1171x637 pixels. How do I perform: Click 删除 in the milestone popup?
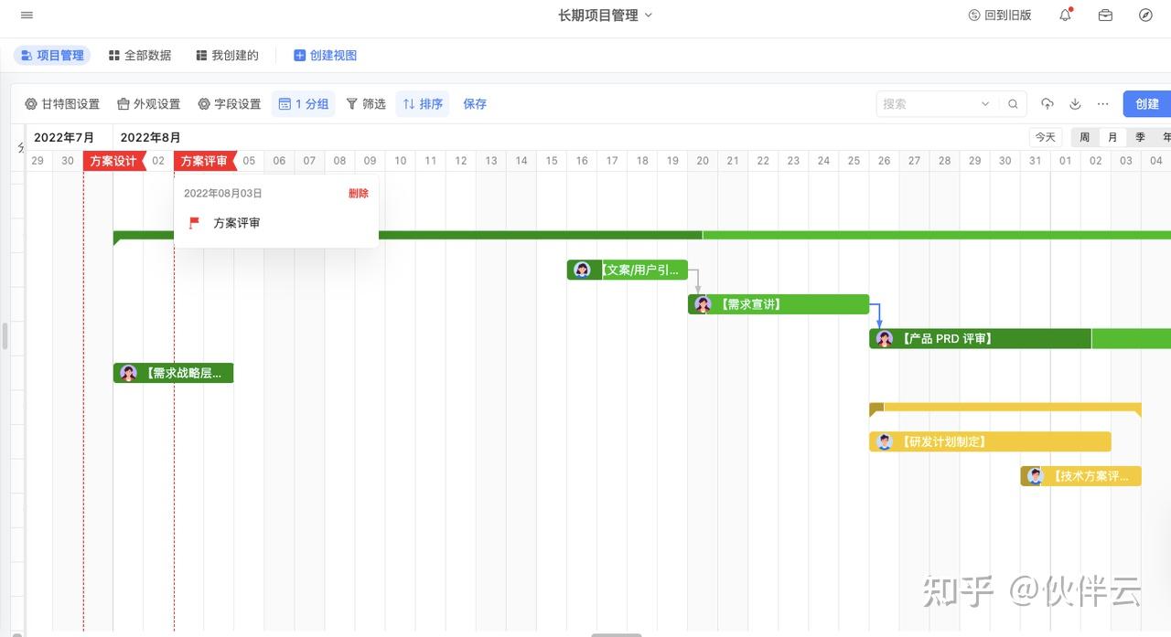(x=359, y=194)
